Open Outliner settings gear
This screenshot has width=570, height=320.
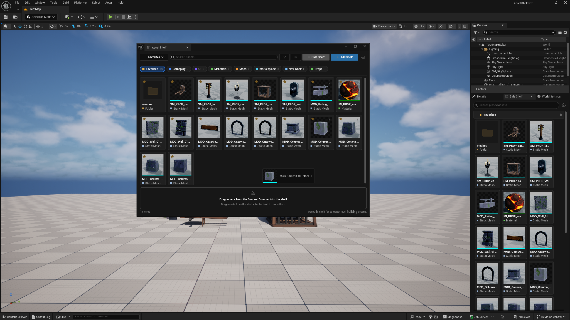[565, 33]
